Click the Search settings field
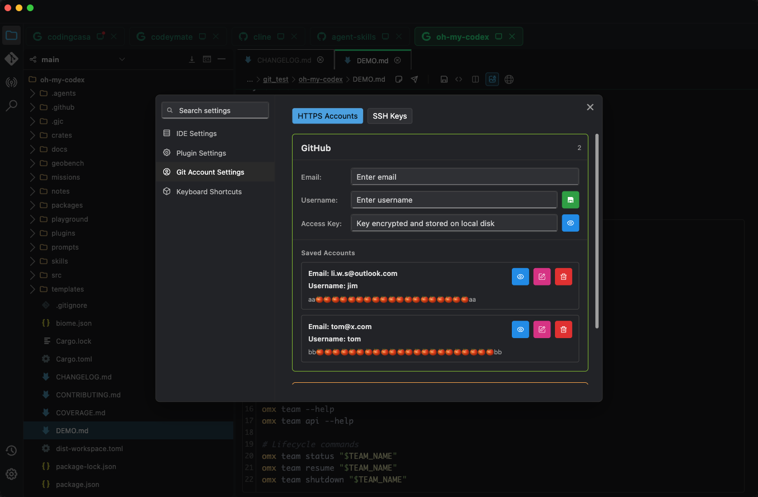The width and height of the screenshot is (758, 497). pos(215,110)
